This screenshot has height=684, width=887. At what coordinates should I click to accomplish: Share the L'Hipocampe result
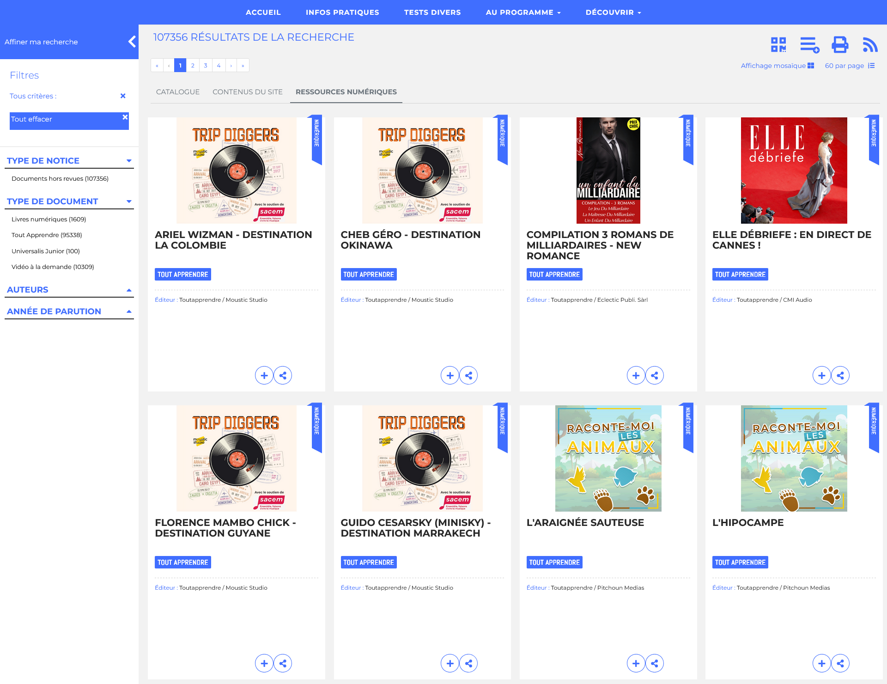click(x=840, y=663)
